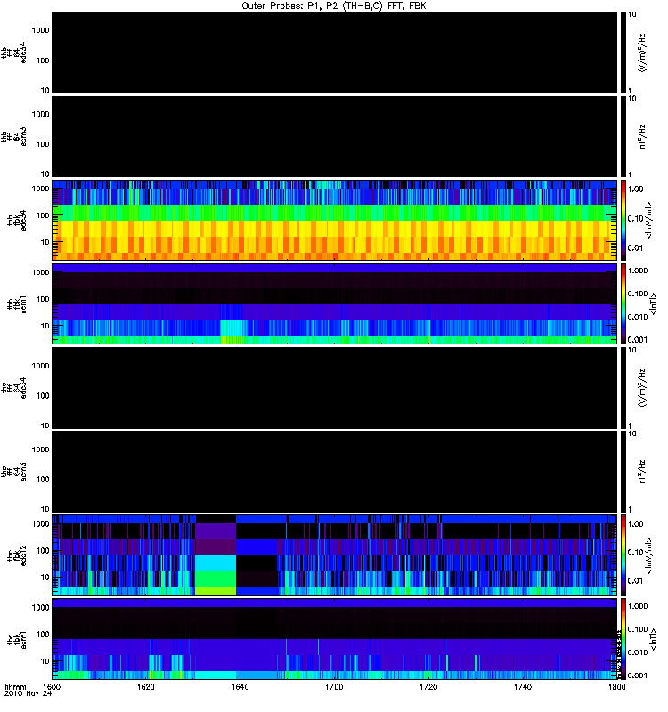668x712 pixels.
Task: Click the 1.000 value on thb fbk scm1 color bar
Action: point(638,271)
